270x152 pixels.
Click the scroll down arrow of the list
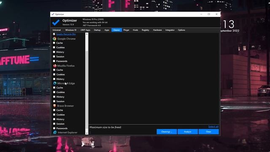[86, 133]
